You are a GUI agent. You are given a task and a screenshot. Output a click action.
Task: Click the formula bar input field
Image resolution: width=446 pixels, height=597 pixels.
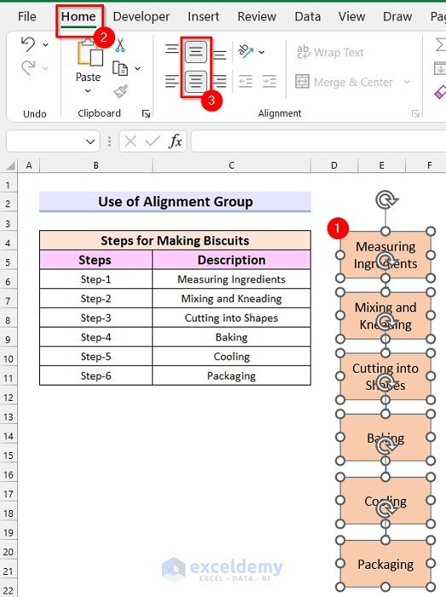318,142
